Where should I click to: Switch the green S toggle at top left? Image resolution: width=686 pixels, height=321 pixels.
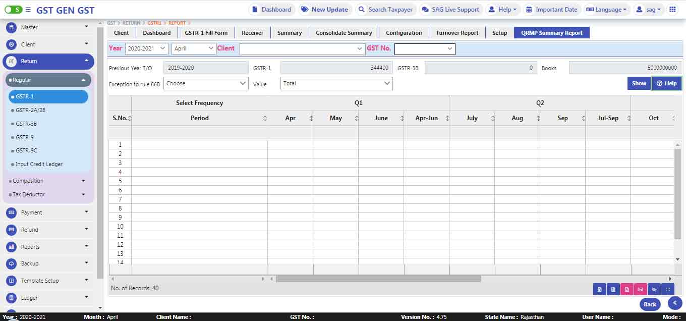(13, 10)
